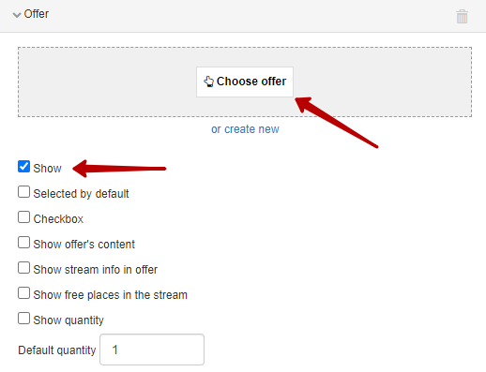Click the Choose offer button

[x=245, y=82]
